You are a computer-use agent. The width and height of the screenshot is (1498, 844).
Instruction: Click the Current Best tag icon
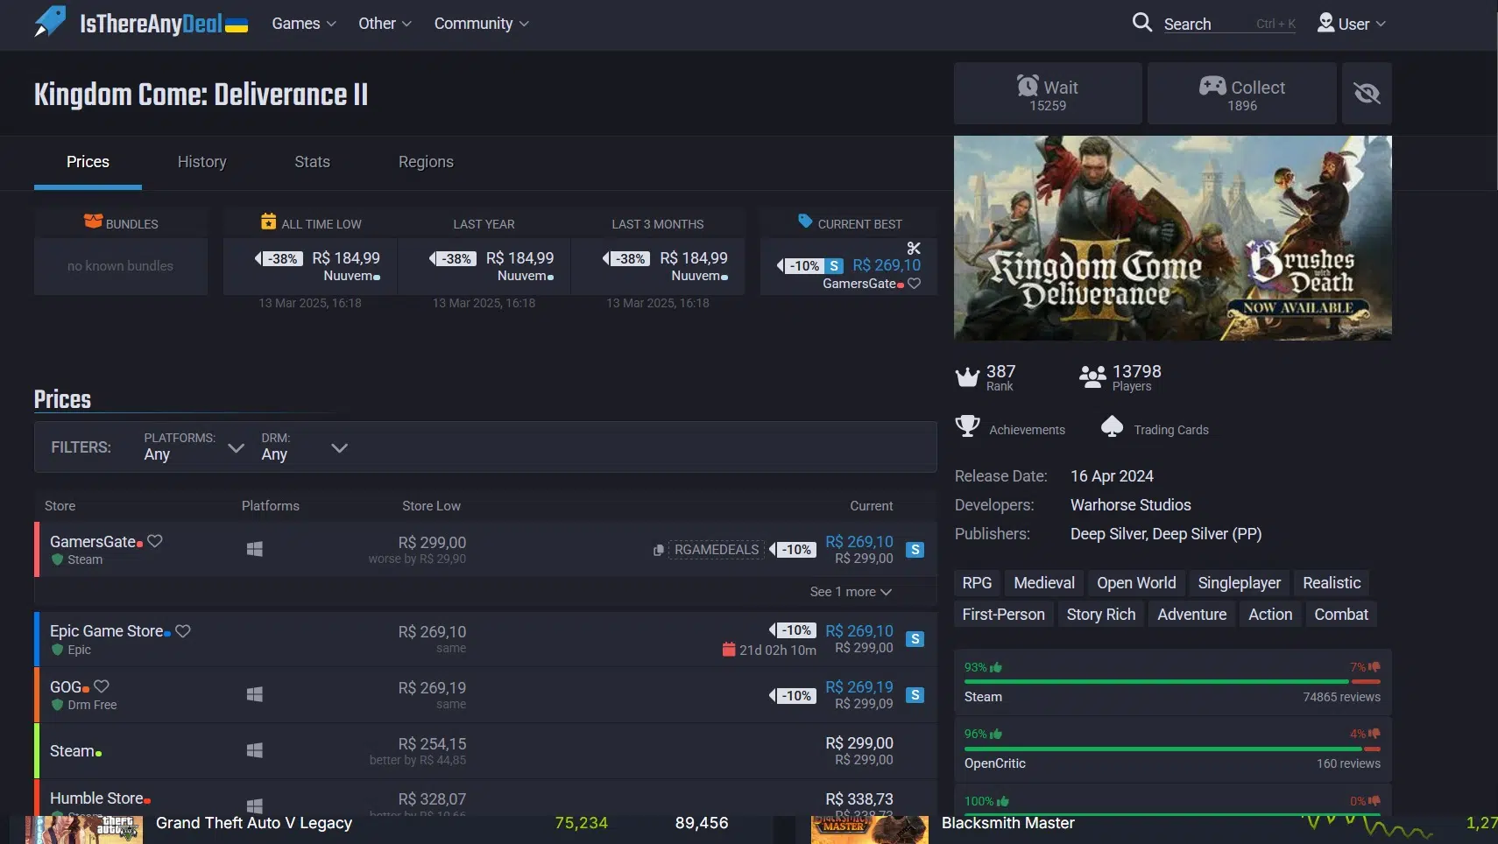pyautogui.click(x=805, y=222)
